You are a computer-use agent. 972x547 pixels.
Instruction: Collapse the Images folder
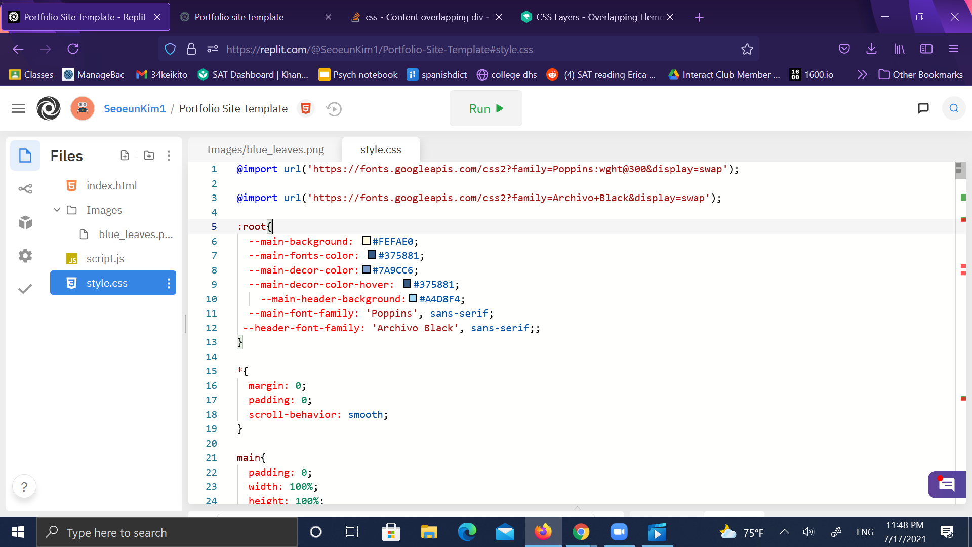tap(57, 210)
